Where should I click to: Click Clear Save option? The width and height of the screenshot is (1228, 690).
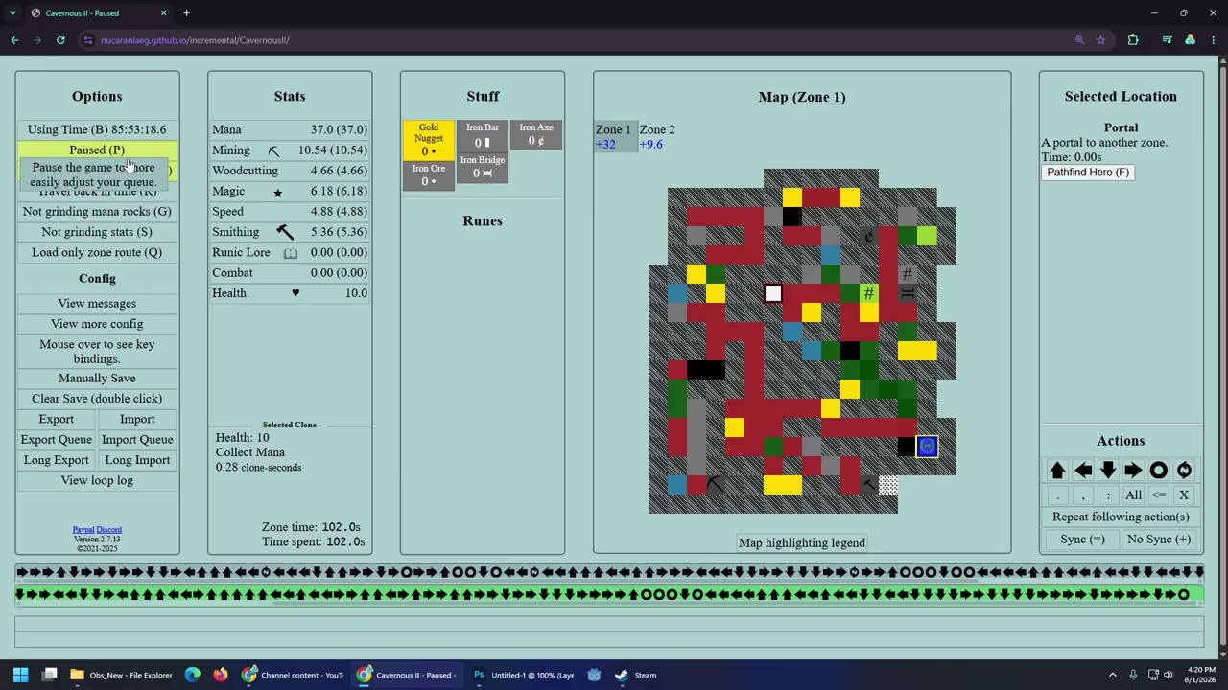[x=97, y=399]
